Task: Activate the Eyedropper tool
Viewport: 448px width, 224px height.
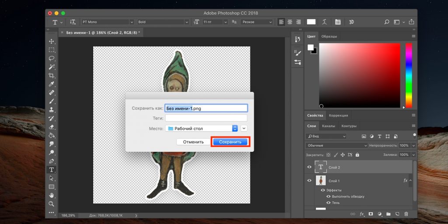Action: click(x=52, y=84)
